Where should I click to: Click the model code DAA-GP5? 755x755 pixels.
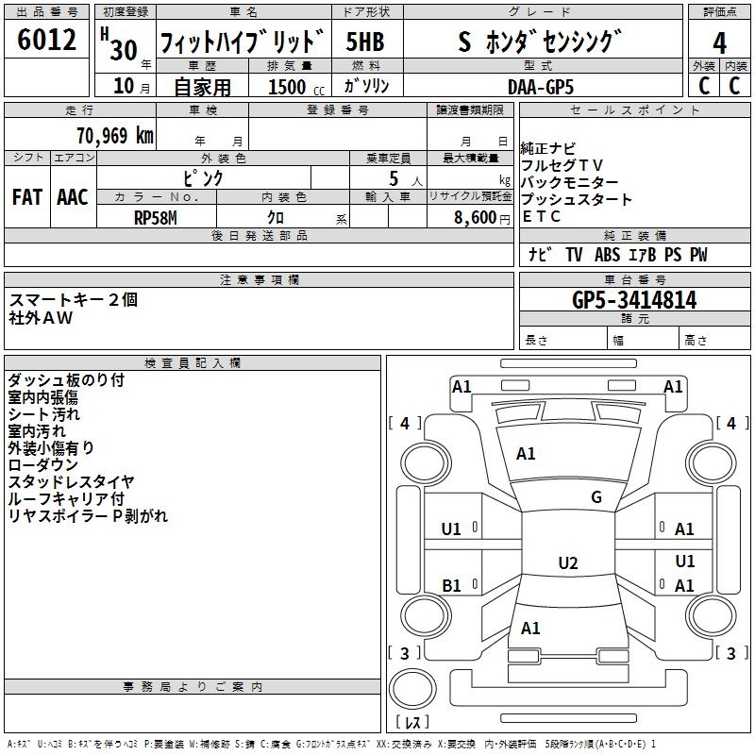(539, 86)
